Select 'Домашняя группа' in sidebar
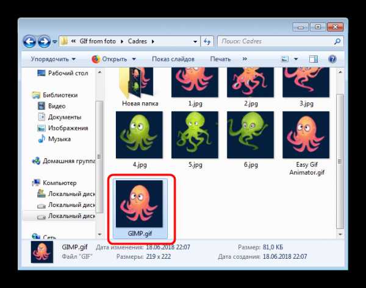 coord(69,161)
